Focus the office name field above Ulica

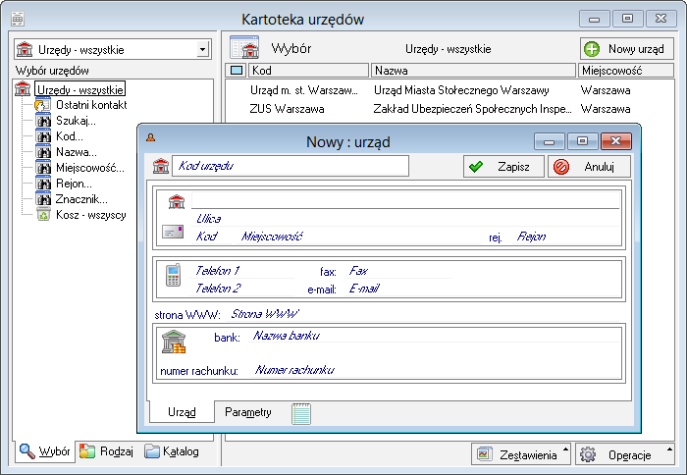[x=405, y=200]
